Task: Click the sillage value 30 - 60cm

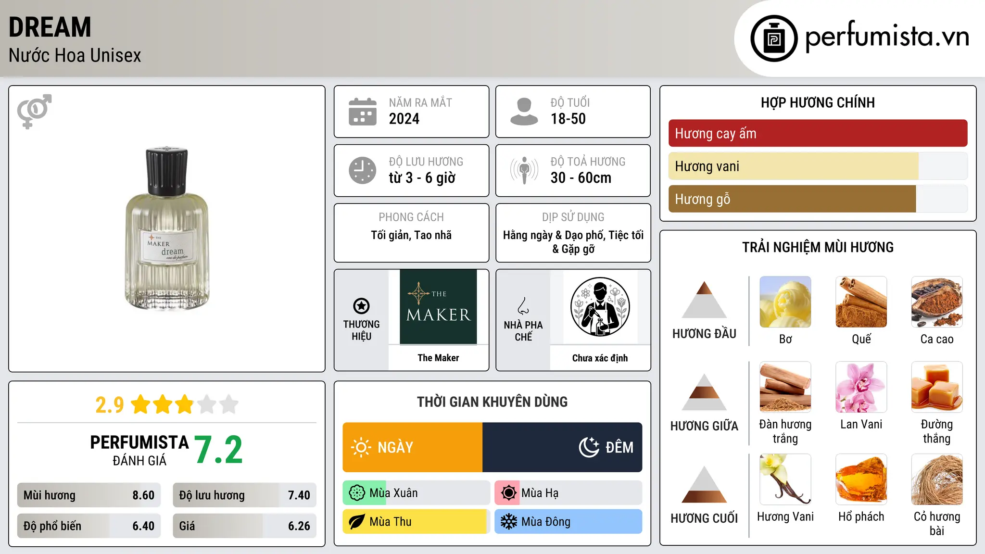Action: coord(581,178)
